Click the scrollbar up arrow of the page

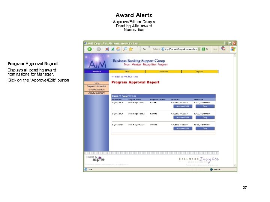234,55
